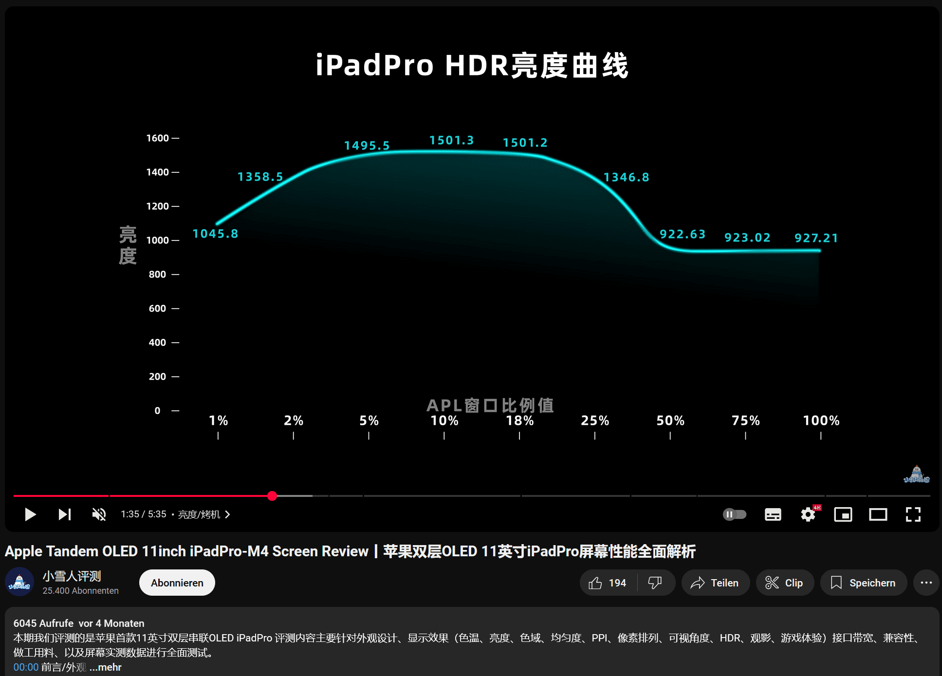Image resolution: width=942 pixels, height=676 pixels.
Task: Click the 1358.5 data label on chart
Action: pos(260,177)
